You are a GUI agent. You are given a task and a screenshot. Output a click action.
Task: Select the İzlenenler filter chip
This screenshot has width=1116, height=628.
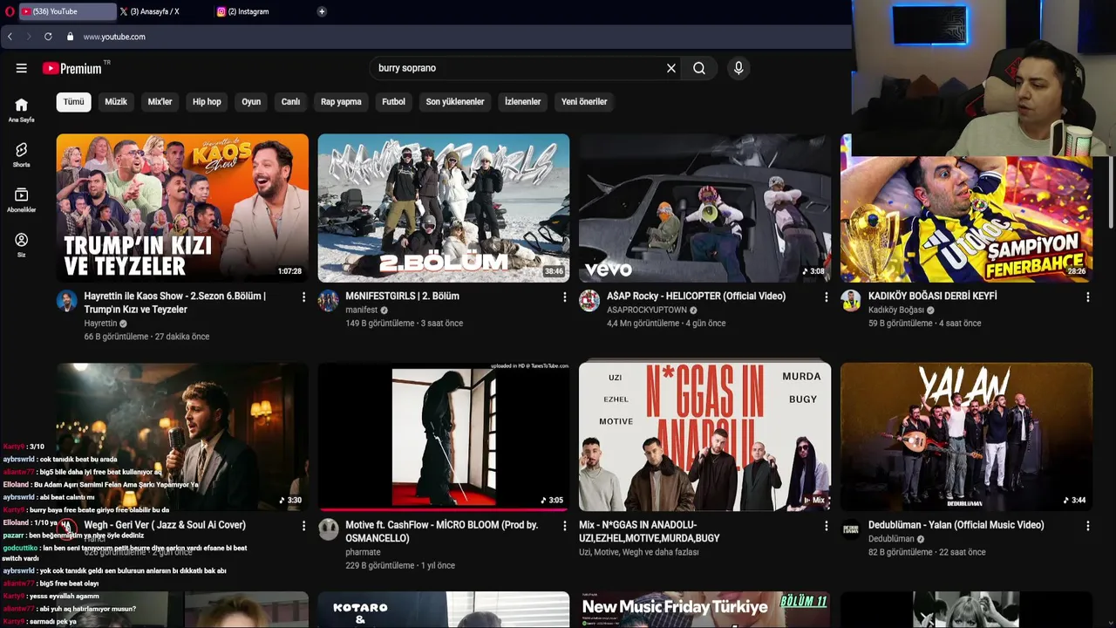click(x=523, y=101)
